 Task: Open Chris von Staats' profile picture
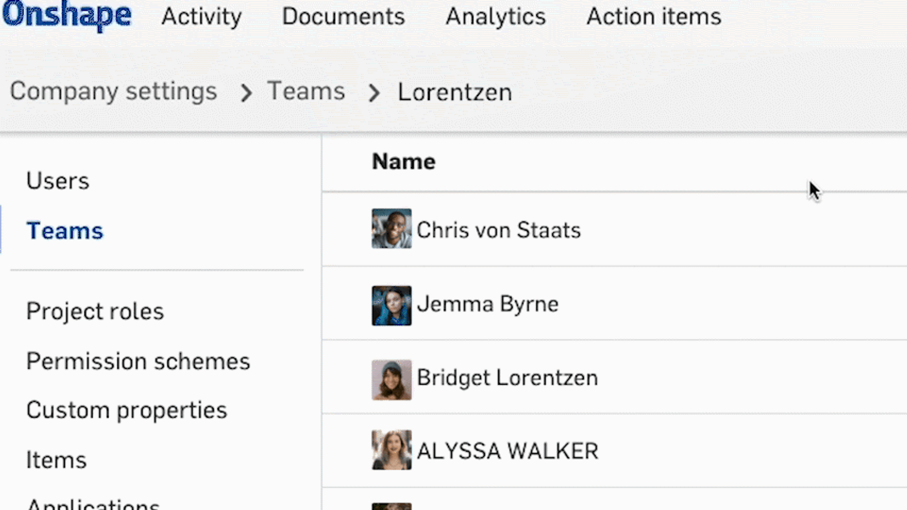click(391, 229)
